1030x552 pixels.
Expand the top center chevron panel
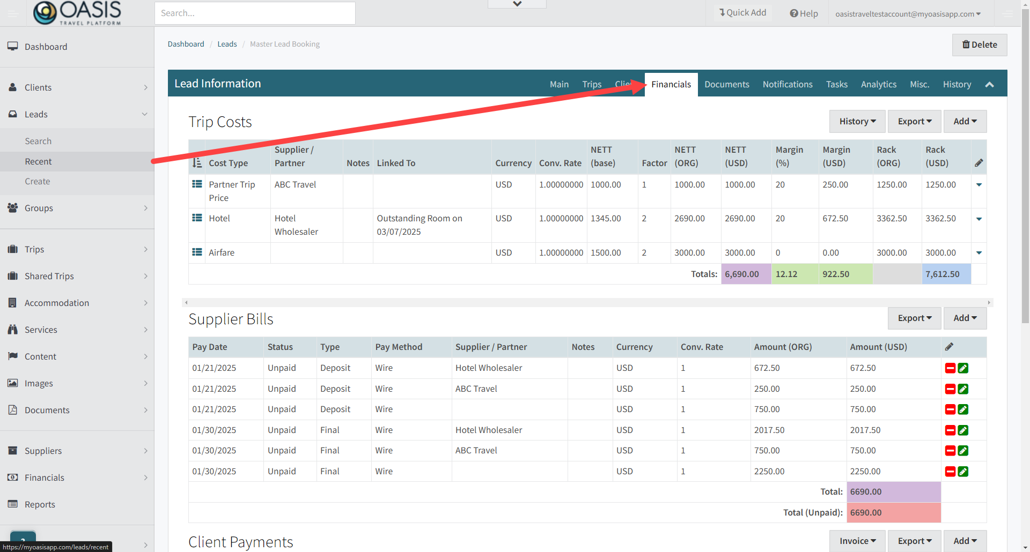pos(517,4)
